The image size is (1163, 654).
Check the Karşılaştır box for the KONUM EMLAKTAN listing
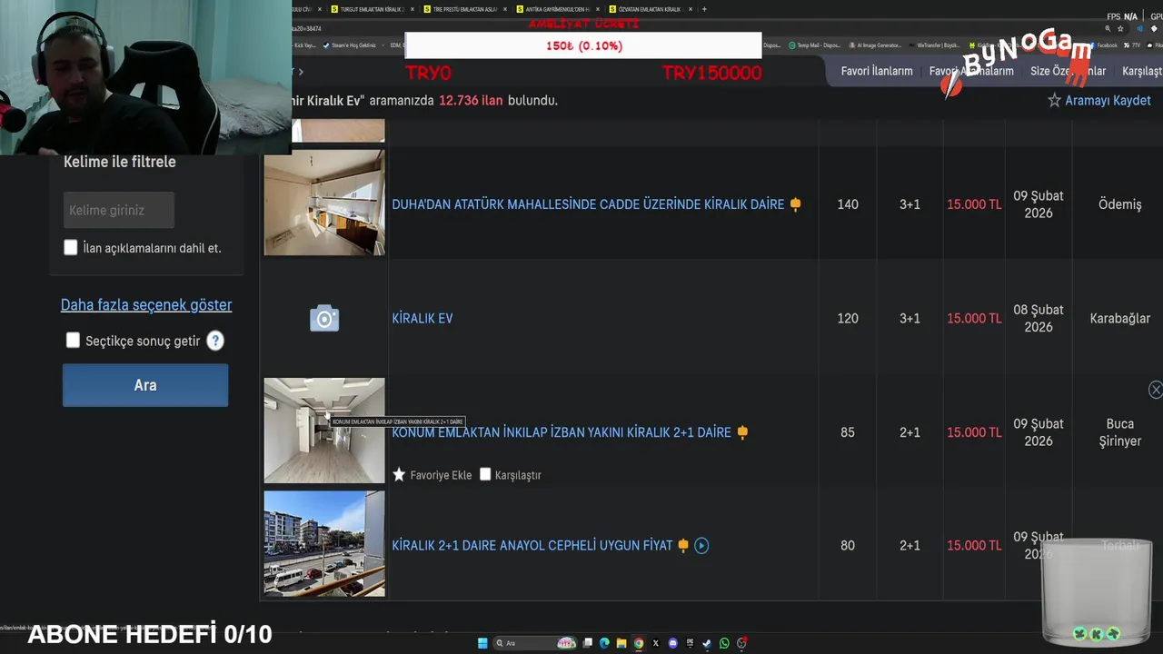point(485,474)
